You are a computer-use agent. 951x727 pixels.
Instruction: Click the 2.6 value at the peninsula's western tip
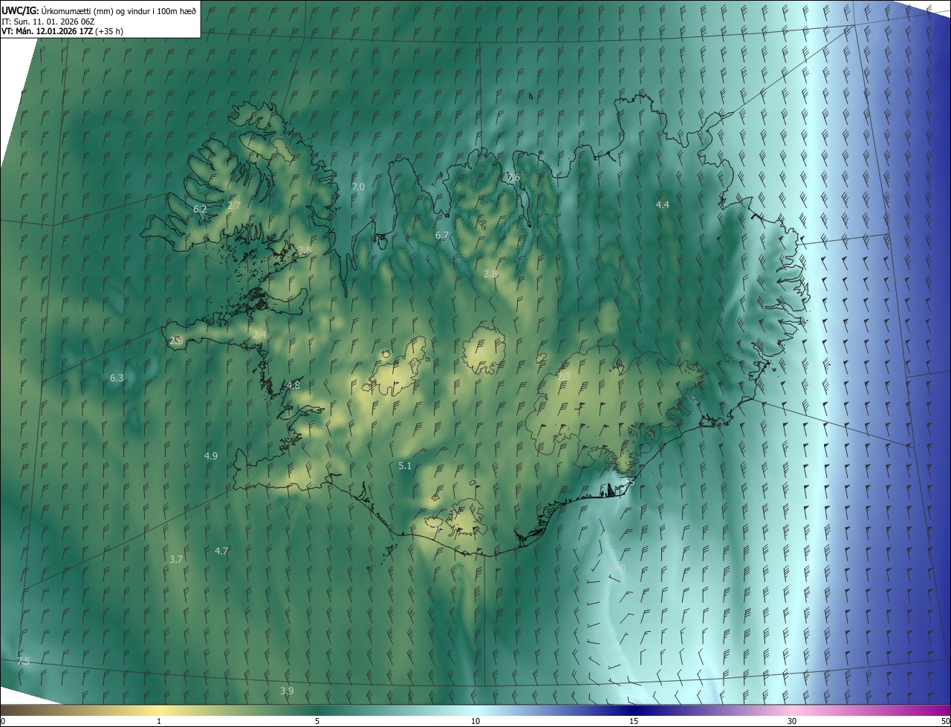(176, 340)
